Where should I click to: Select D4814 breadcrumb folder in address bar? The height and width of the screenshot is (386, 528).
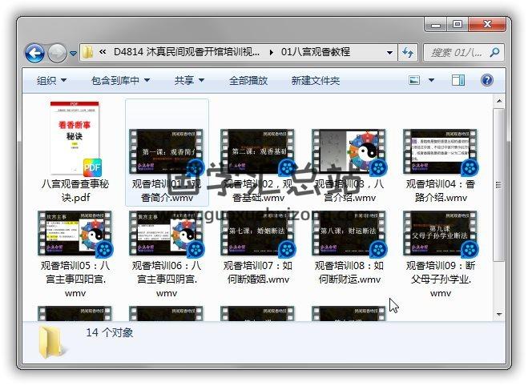click(x=187, y=52)
